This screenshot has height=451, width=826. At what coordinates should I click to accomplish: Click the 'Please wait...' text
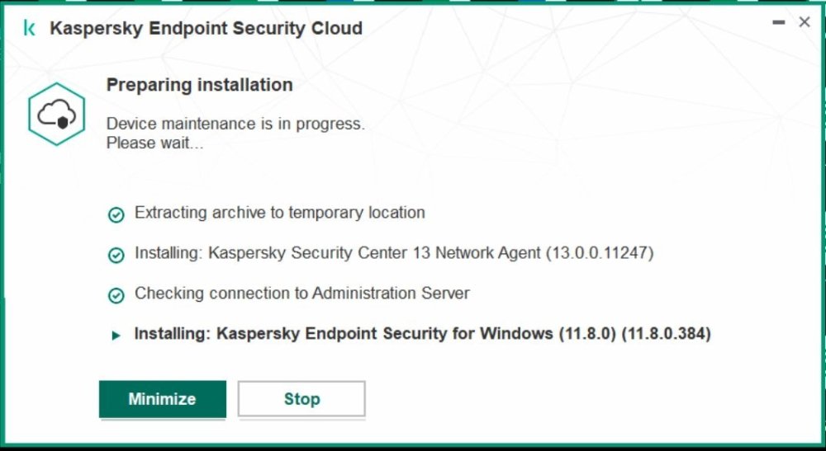(154, 143)
